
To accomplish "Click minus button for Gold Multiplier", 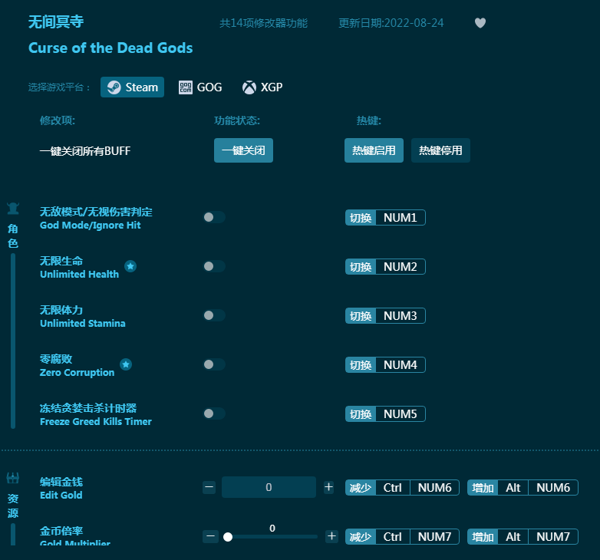I will pyautogui.click(x=210, y=536).
